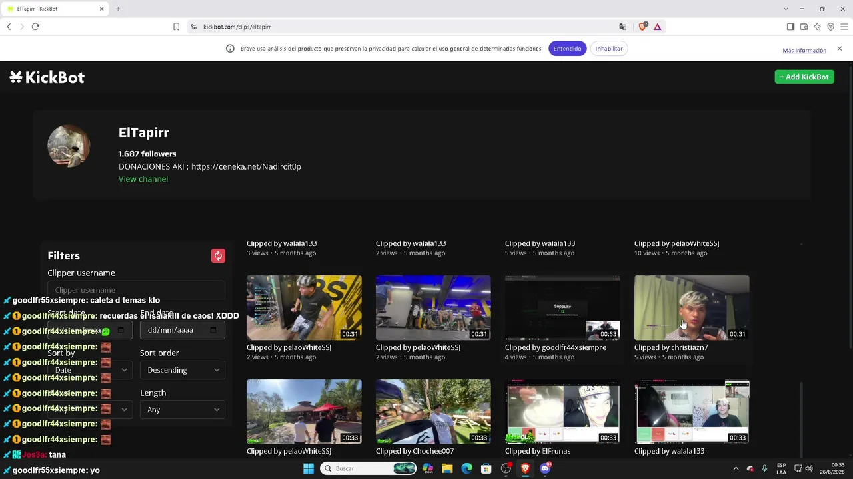Click the microphone icon in system tray
853x479 pixels.
(764, 468)
